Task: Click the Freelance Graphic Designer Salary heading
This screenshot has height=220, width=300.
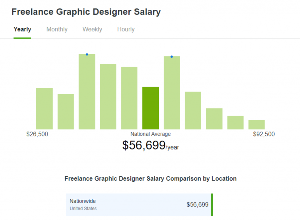Action: pos(86,12)
